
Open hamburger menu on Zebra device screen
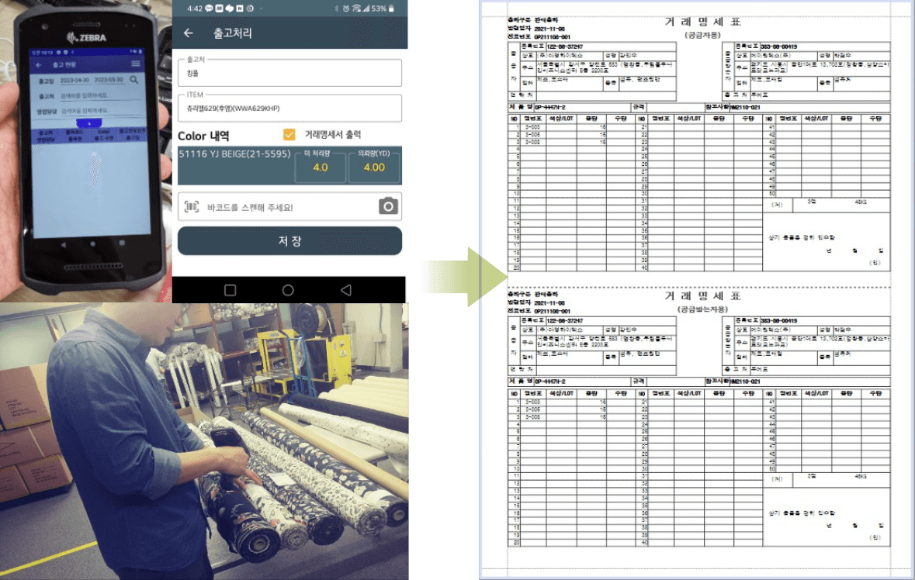click(x=136, y=64)
